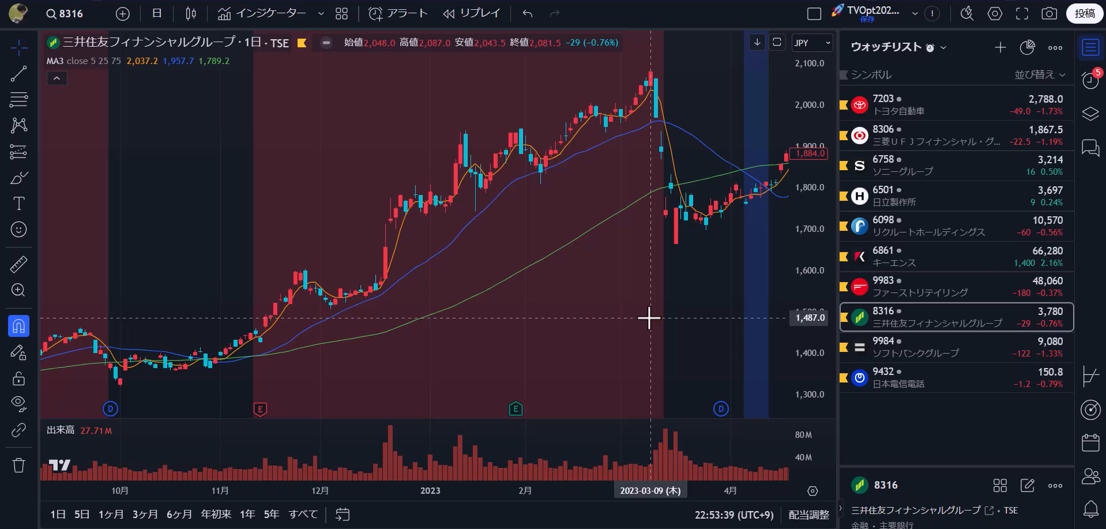1106x529 pixels.
Task: Enter fullscreen chart mode
Action: point(1022,13)
